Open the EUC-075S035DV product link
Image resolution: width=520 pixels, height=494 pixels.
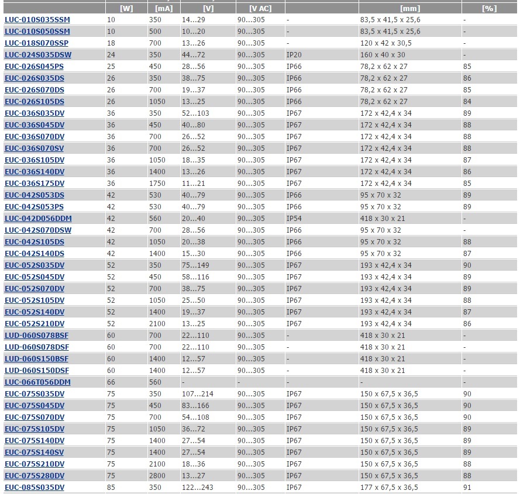coord(35,393)
